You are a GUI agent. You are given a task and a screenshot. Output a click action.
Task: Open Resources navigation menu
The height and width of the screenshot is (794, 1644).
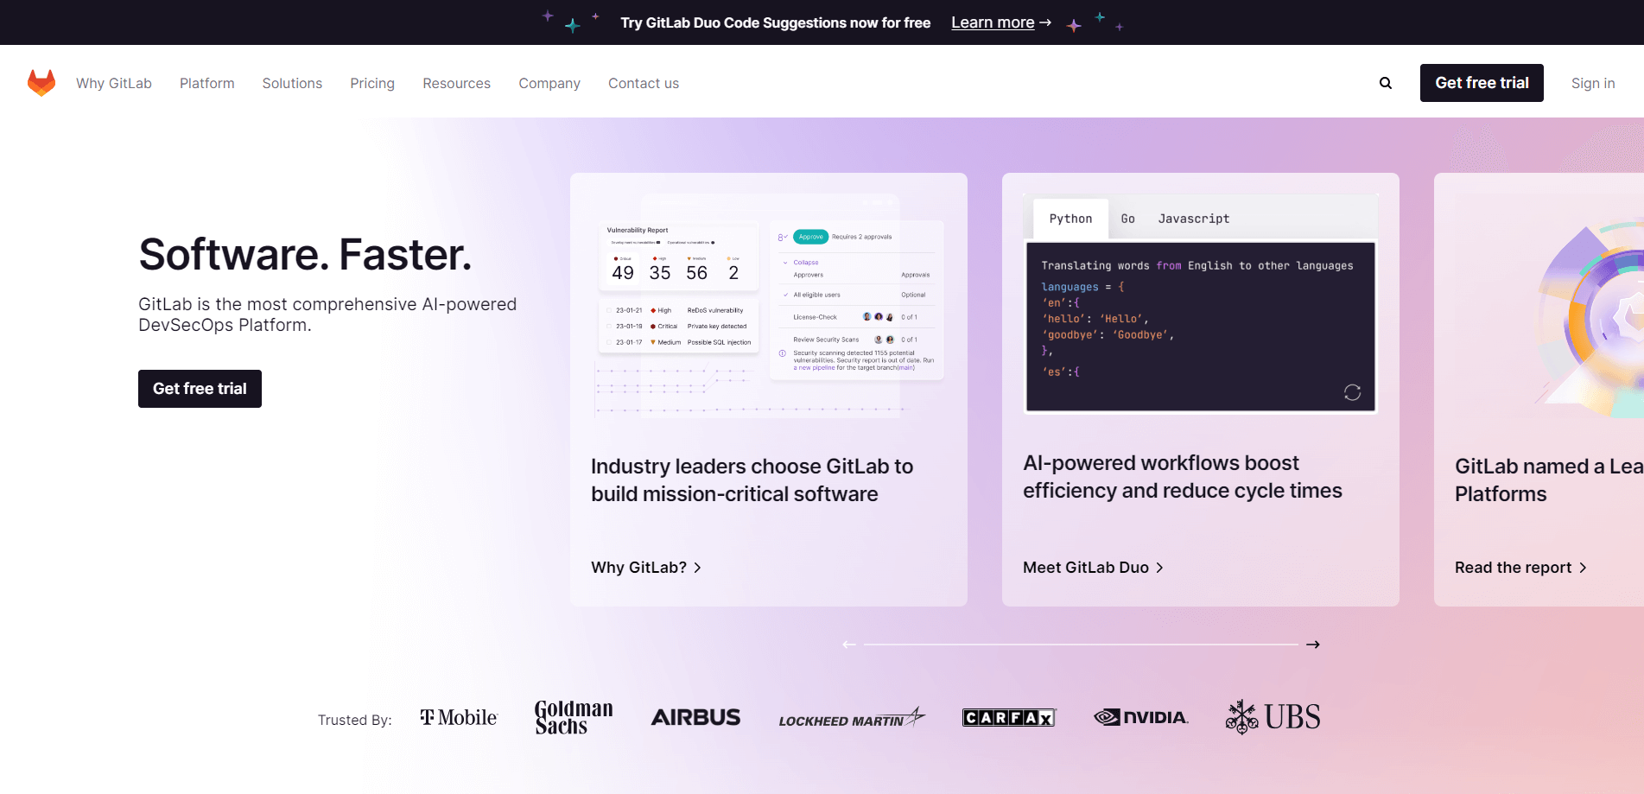coord(456,83)
